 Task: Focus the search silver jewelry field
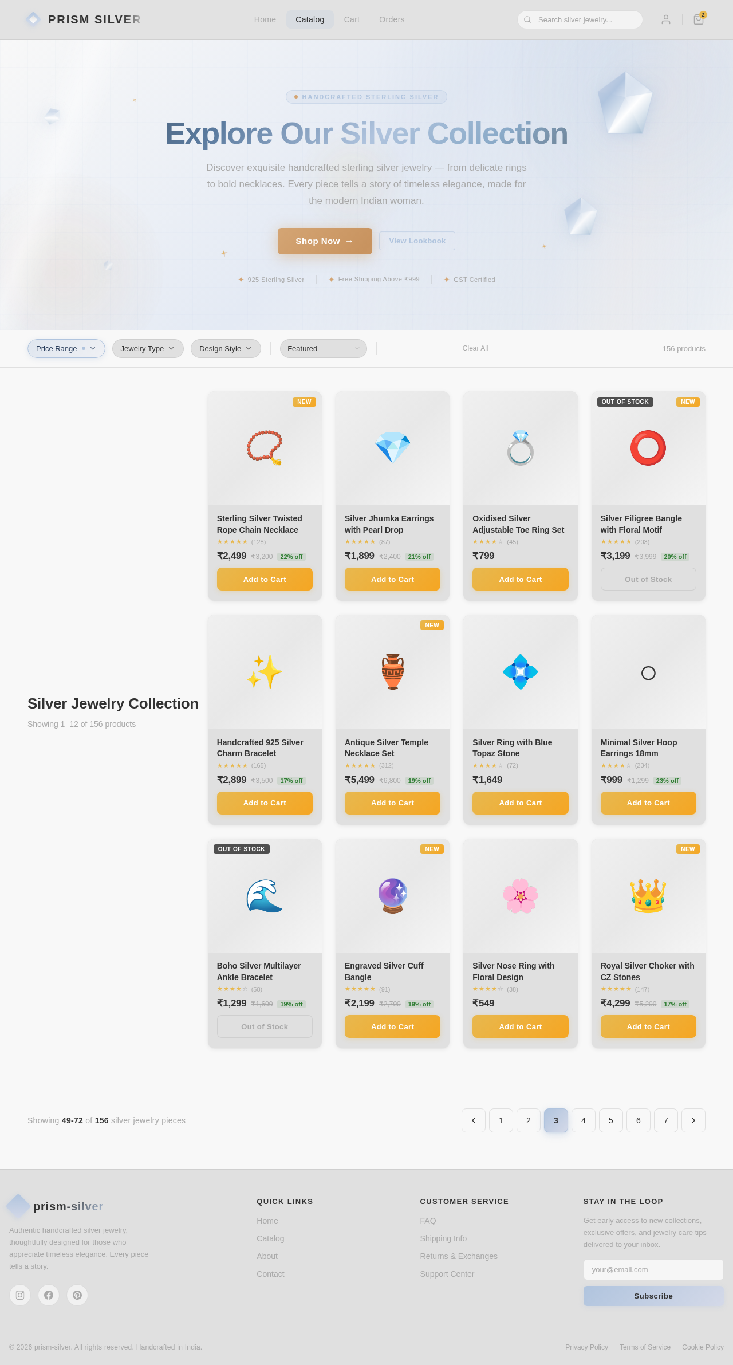[580, 19]
